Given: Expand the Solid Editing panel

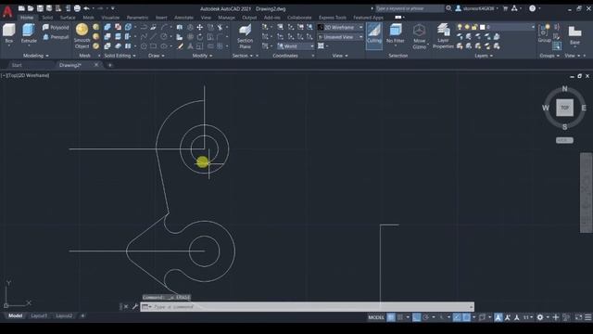Looking at the screenshot, I should click(x=120, y=56).
